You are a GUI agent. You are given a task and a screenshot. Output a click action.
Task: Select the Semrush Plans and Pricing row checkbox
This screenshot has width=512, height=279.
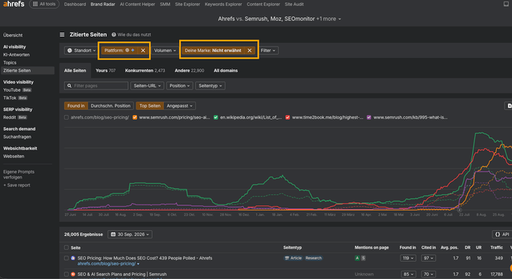(x=66, y=274)
